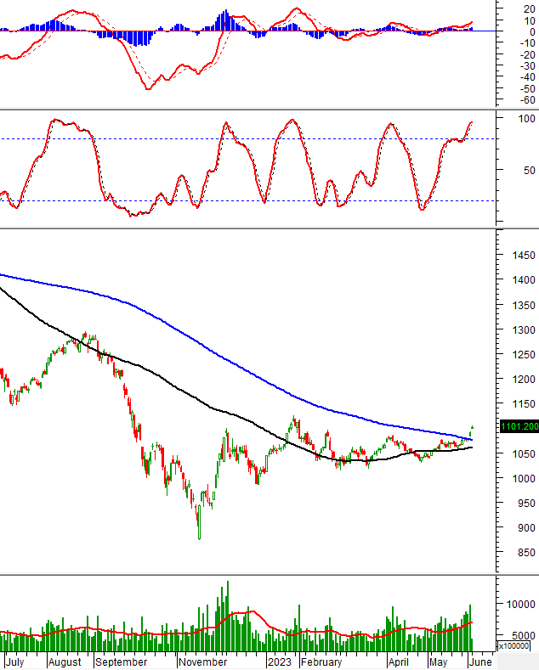Click the -50 MACD axis value

click(527, 89)
